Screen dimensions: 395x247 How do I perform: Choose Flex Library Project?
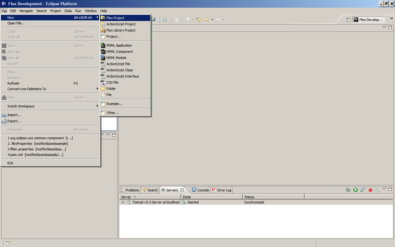click(x=125, y=30)
